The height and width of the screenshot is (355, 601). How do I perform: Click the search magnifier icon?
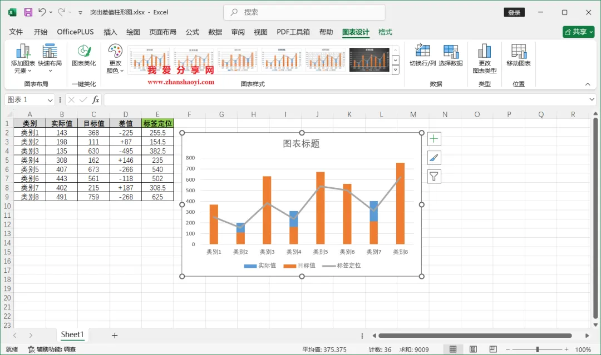[234, 12]
